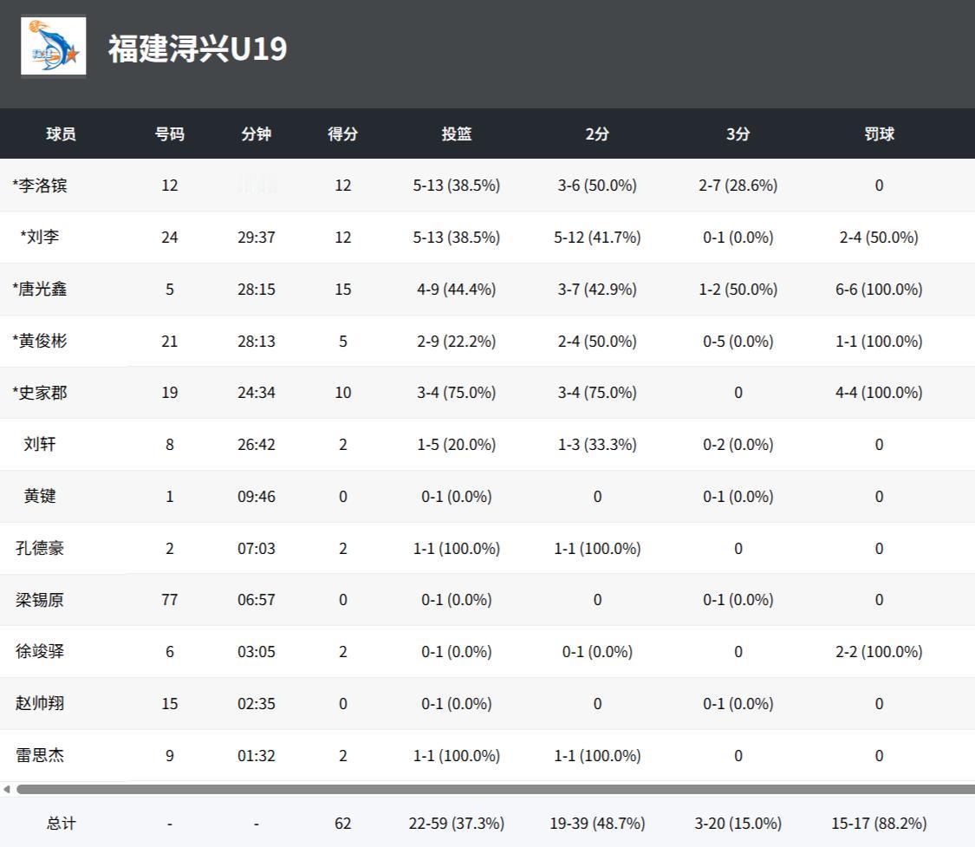
Task: Click the 罚球 column header
Action: tap(880, 134)
